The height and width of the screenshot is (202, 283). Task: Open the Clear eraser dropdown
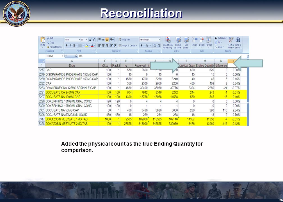(x=219, y=47)
